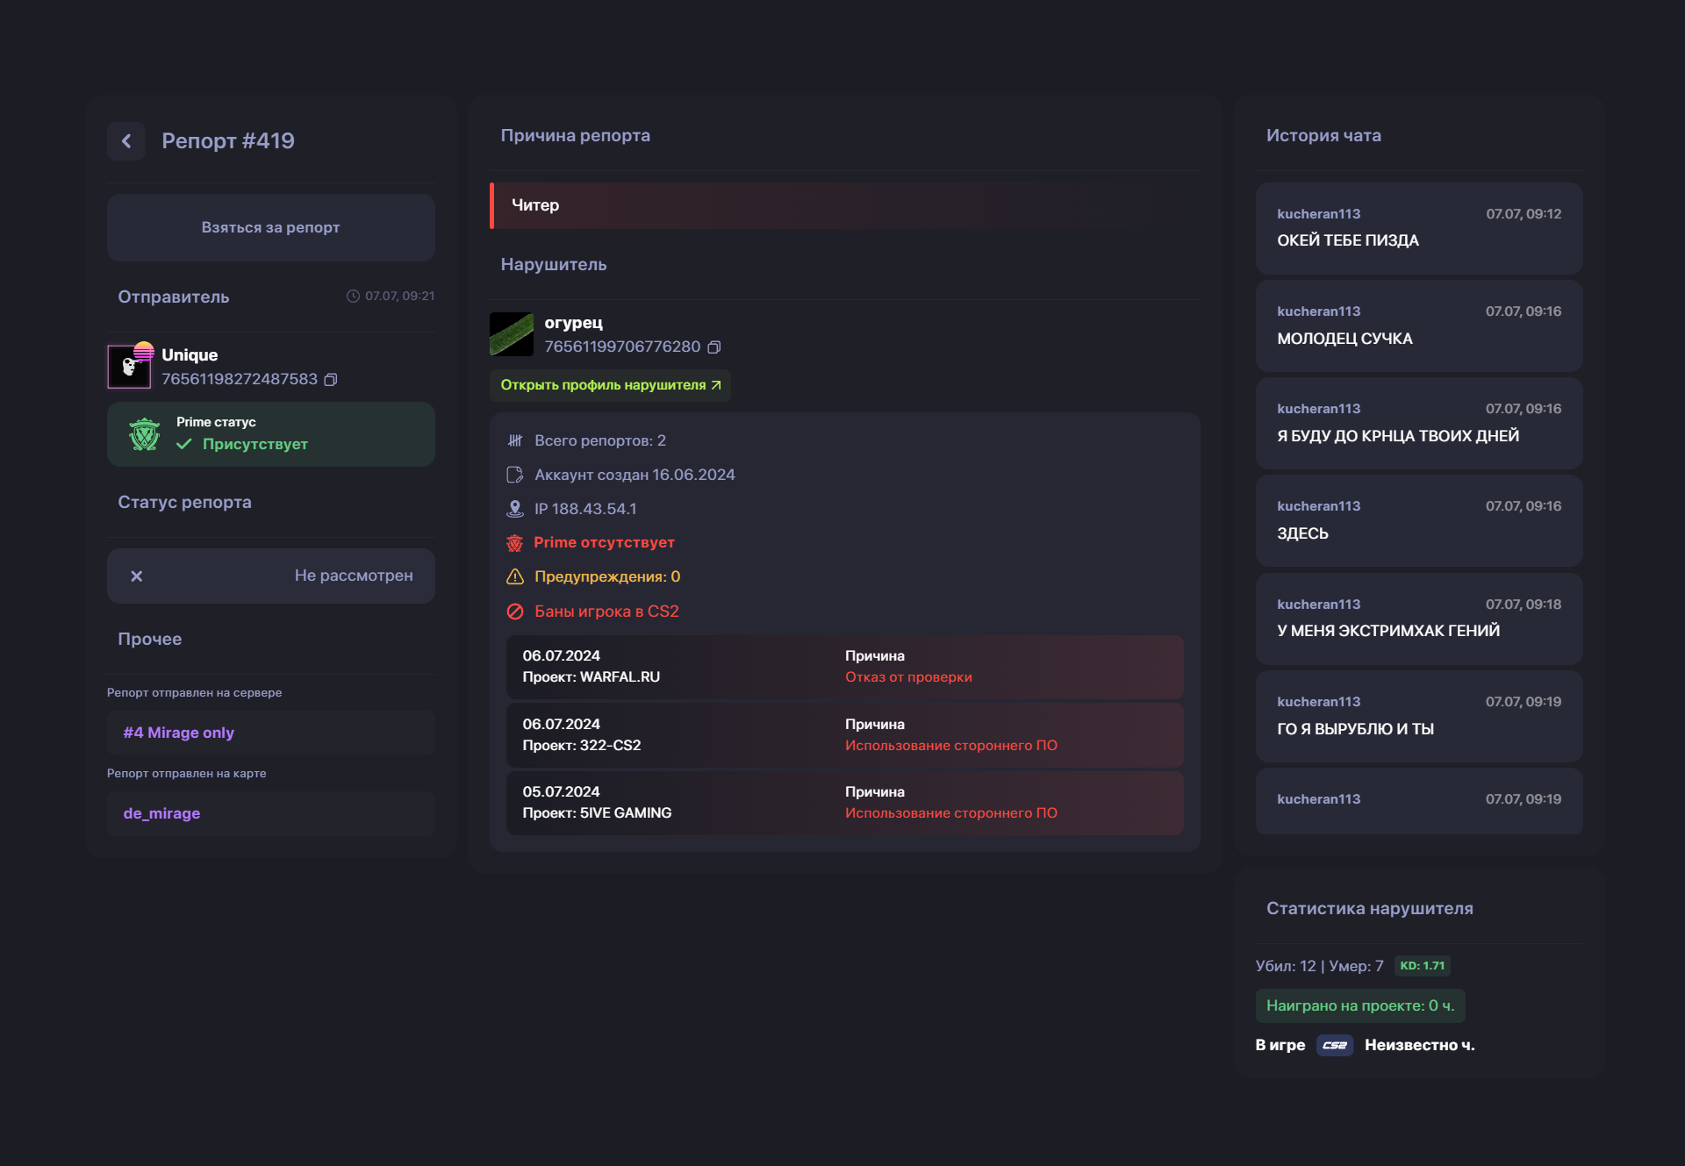Open the de_mirage map selector
Viewport: 1685px width, 1166px height.
click(x=270, y=813)
